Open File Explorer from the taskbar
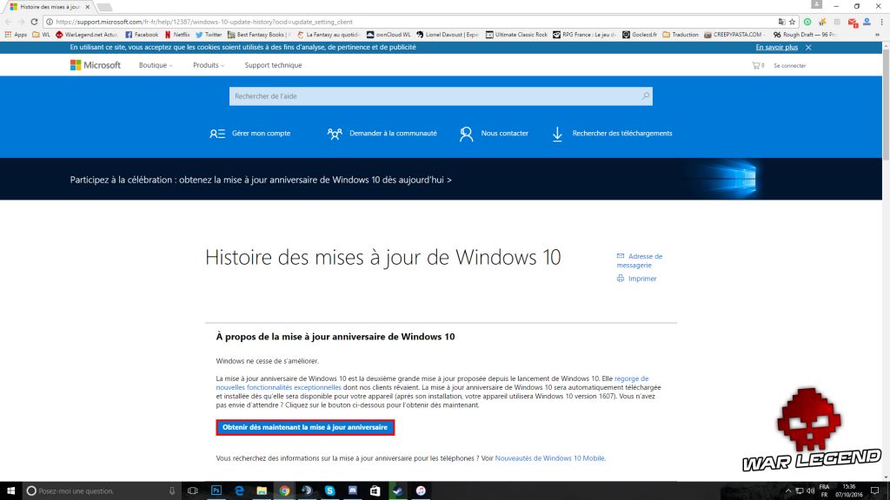 262,490
